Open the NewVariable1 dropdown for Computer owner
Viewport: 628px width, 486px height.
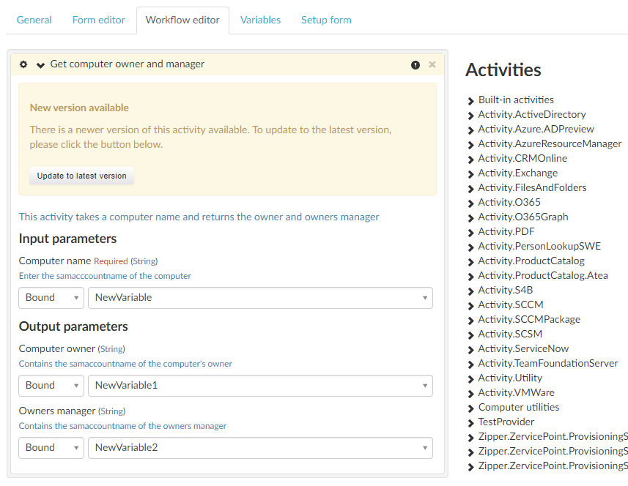(x=260, y=386)
